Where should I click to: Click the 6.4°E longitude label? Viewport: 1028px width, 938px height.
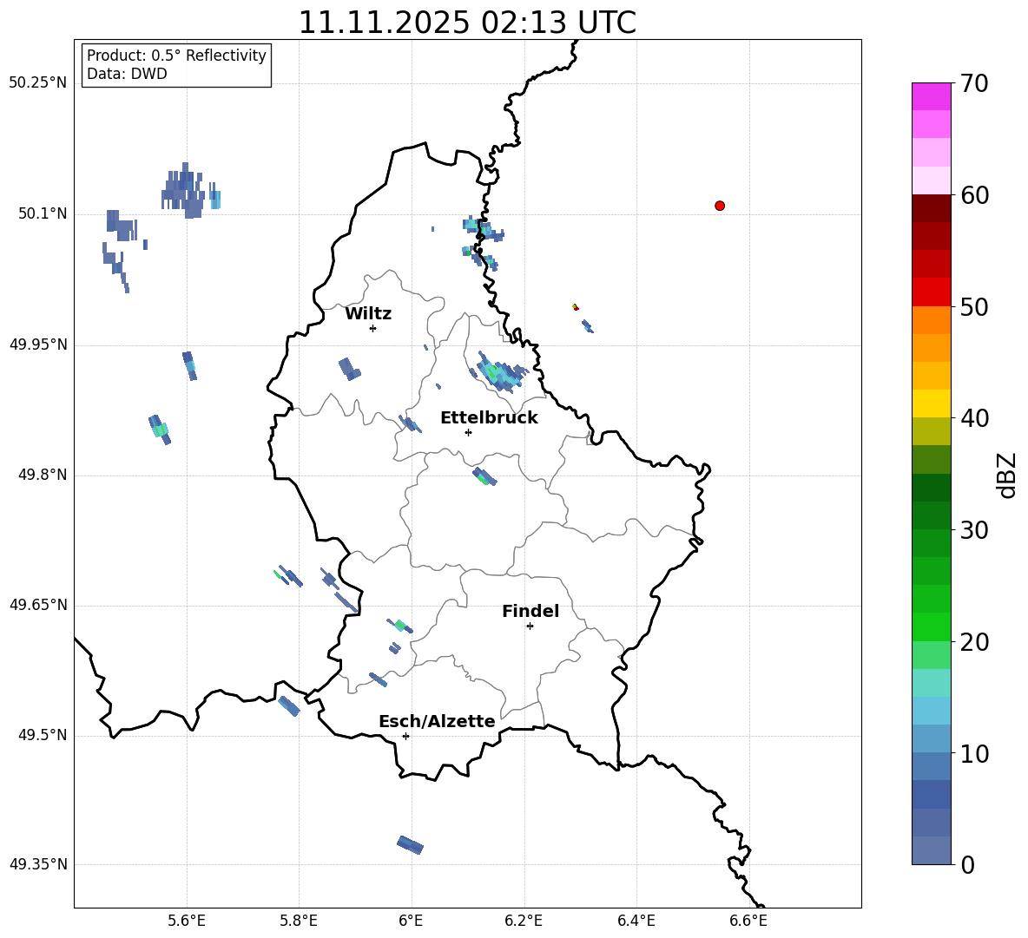(636, 921)
